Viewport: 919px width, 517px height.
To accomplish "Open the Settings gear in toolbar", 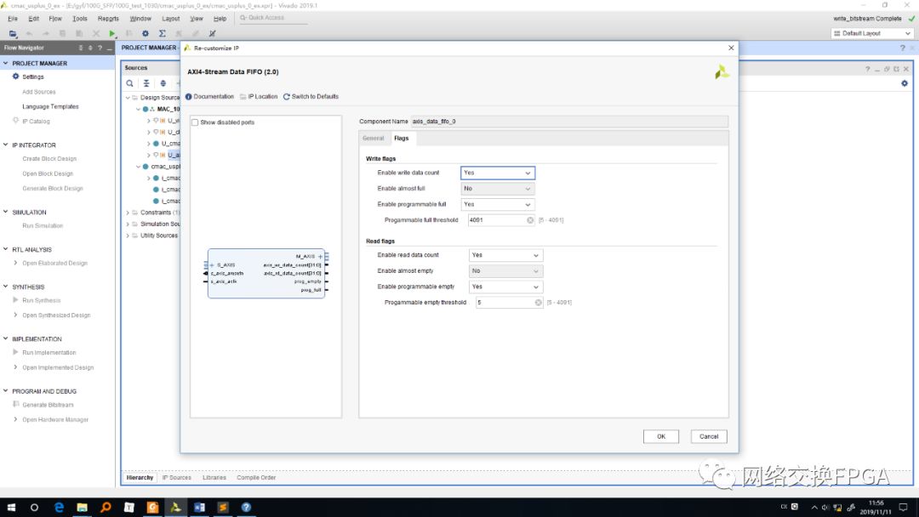I will pos(146,33).
